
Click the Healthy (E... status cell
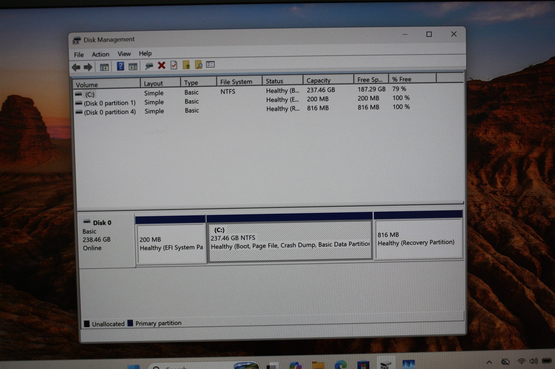(x=282, y=100)
